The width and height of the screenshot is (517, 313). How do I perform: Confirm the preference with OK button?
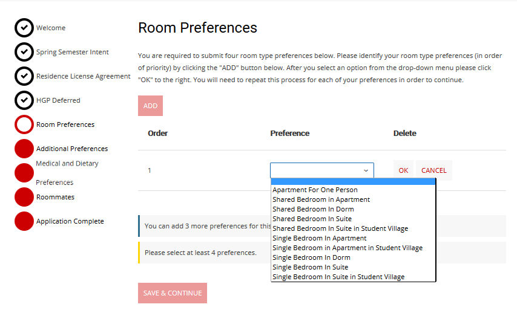pos(403,170)
